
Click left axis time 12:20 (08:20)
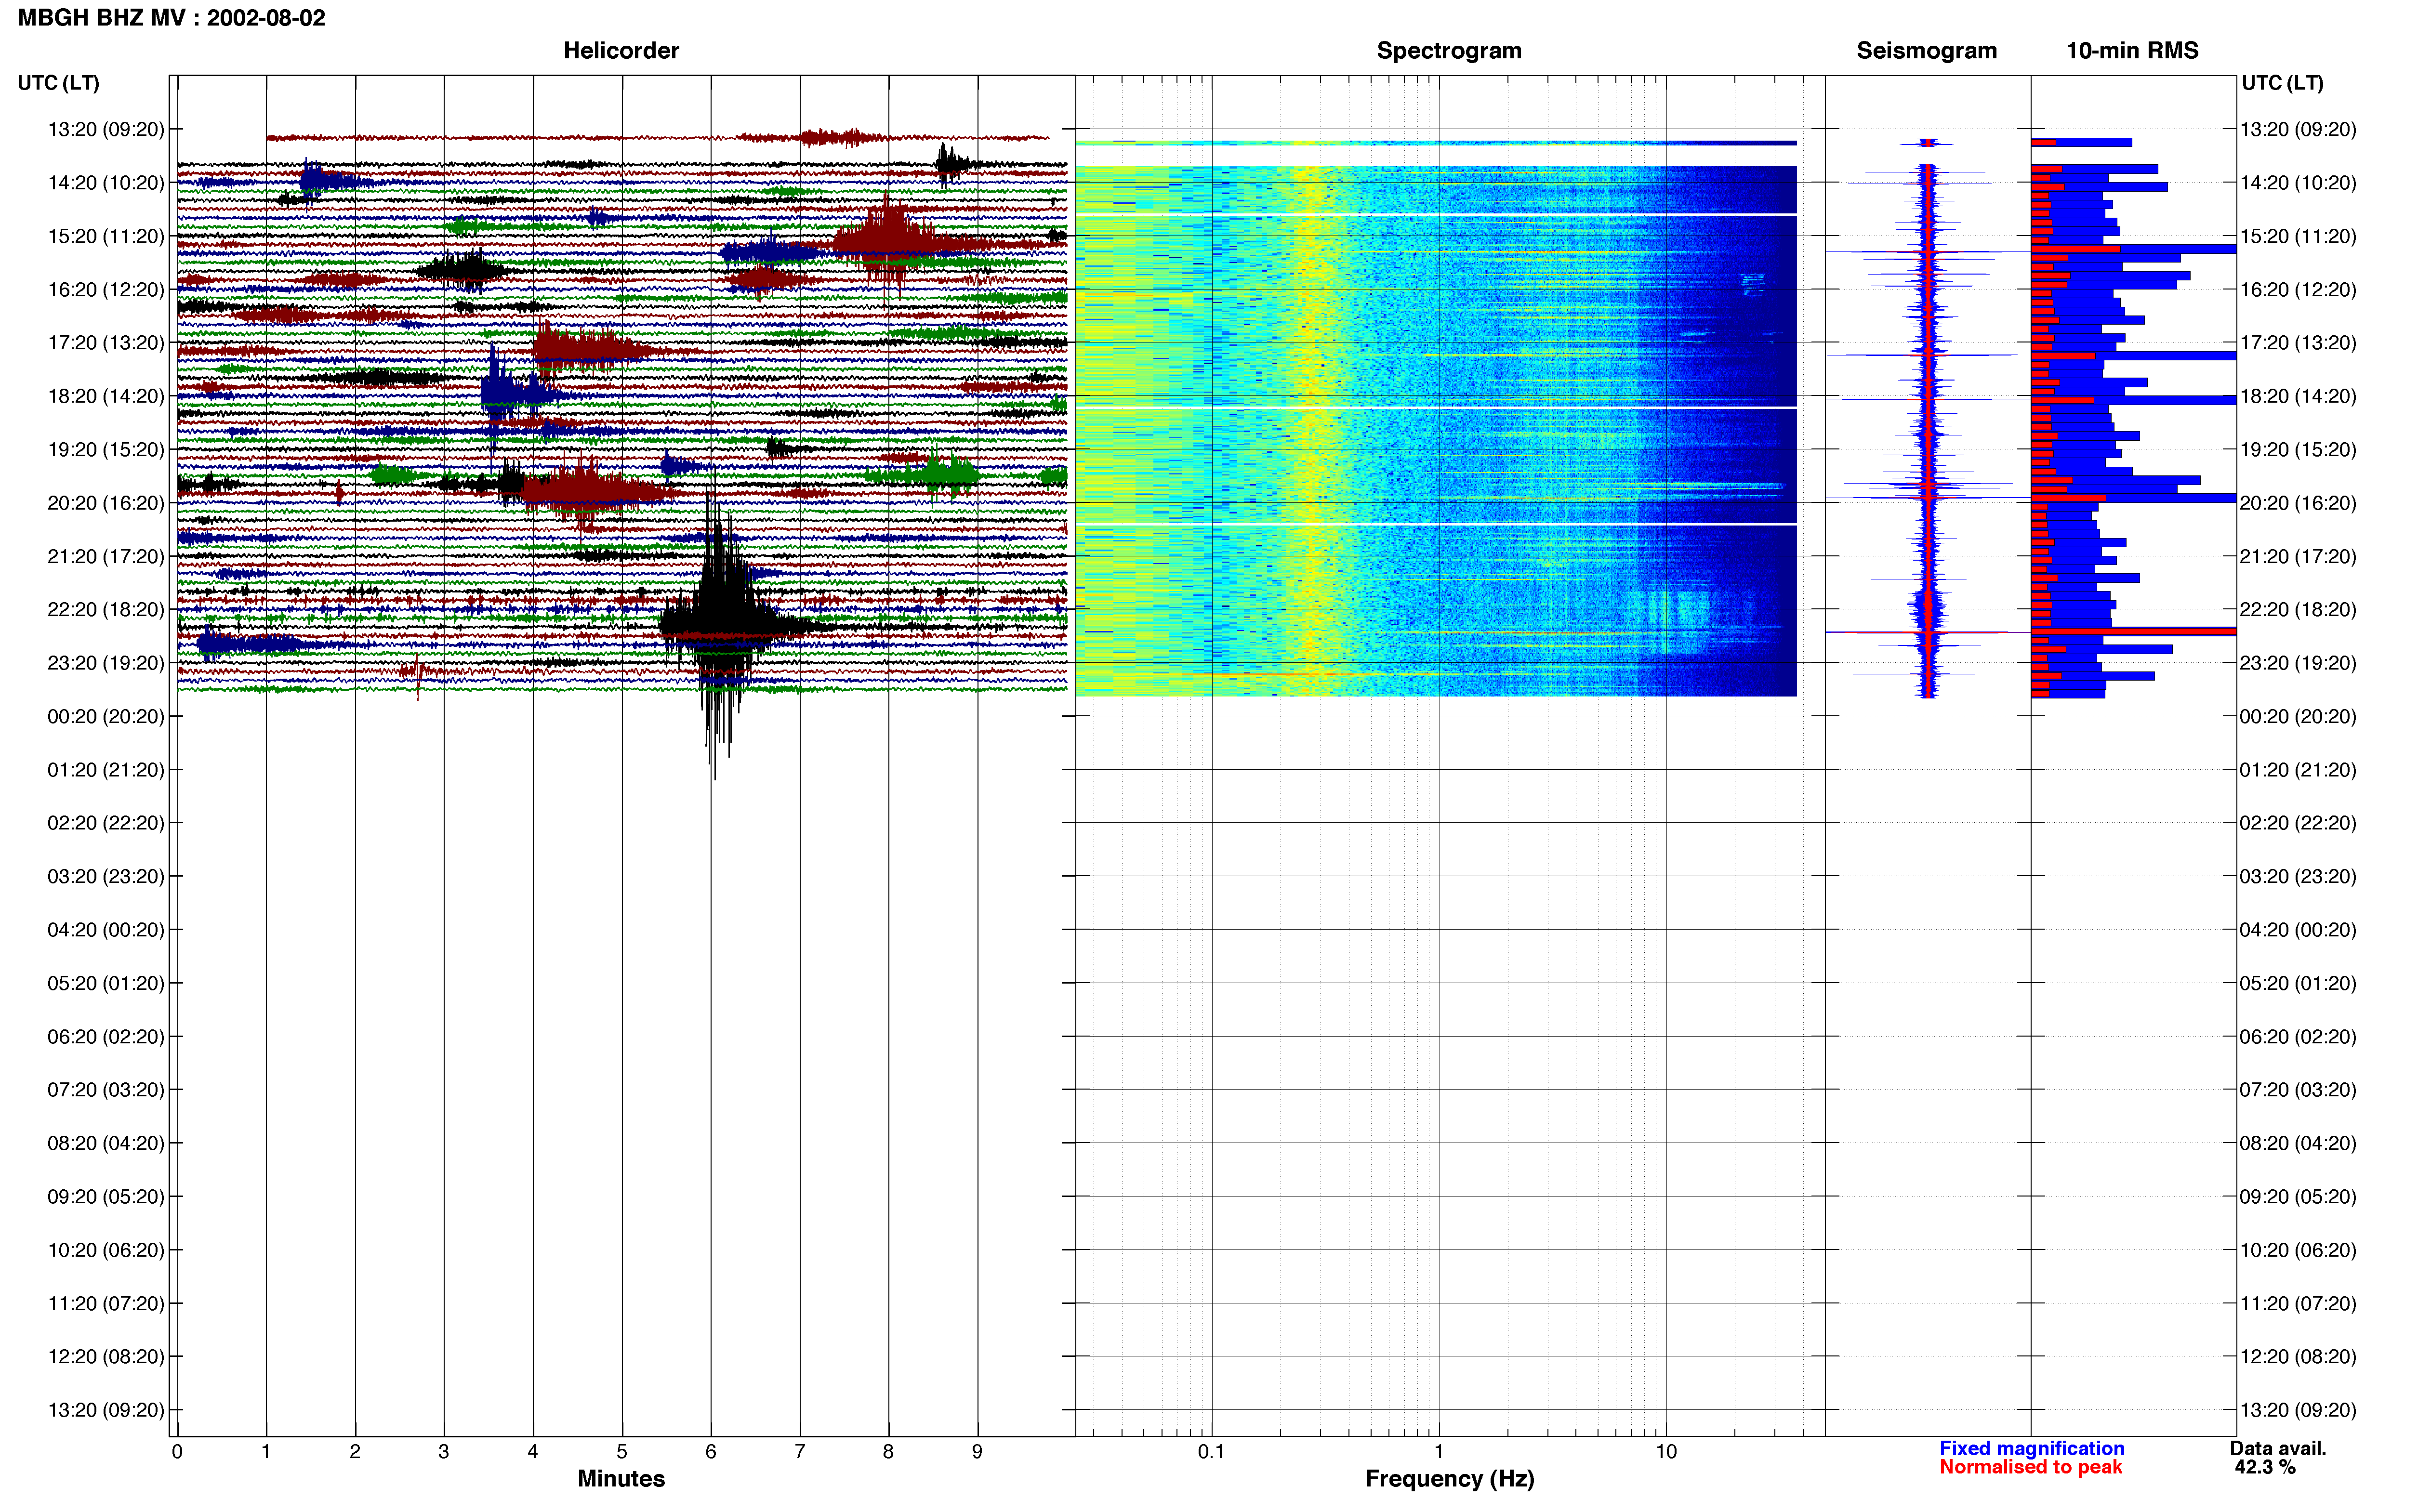106,1357
